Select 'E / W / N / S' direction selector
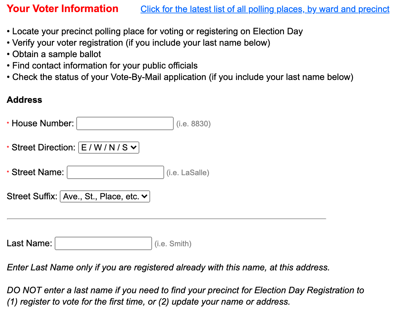 point(108,147)
